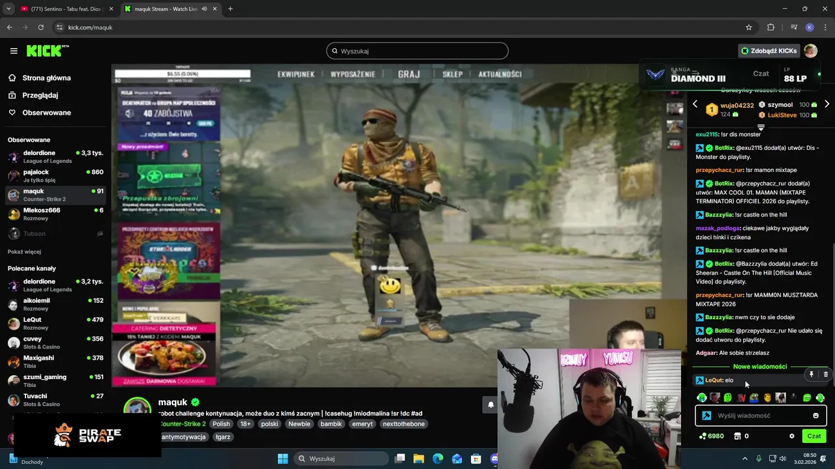The image size is (835, 469).
Task: Bookmark this page with star icon
Action: 749,27
